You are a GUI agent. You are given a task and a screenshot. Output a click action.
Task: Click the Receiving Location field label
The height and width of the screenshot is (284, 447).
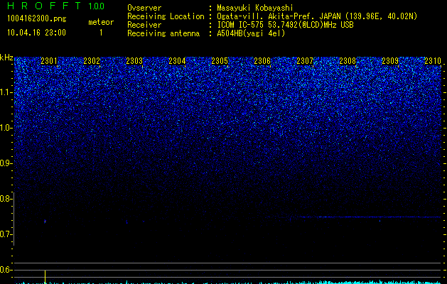tap(166, 16)
